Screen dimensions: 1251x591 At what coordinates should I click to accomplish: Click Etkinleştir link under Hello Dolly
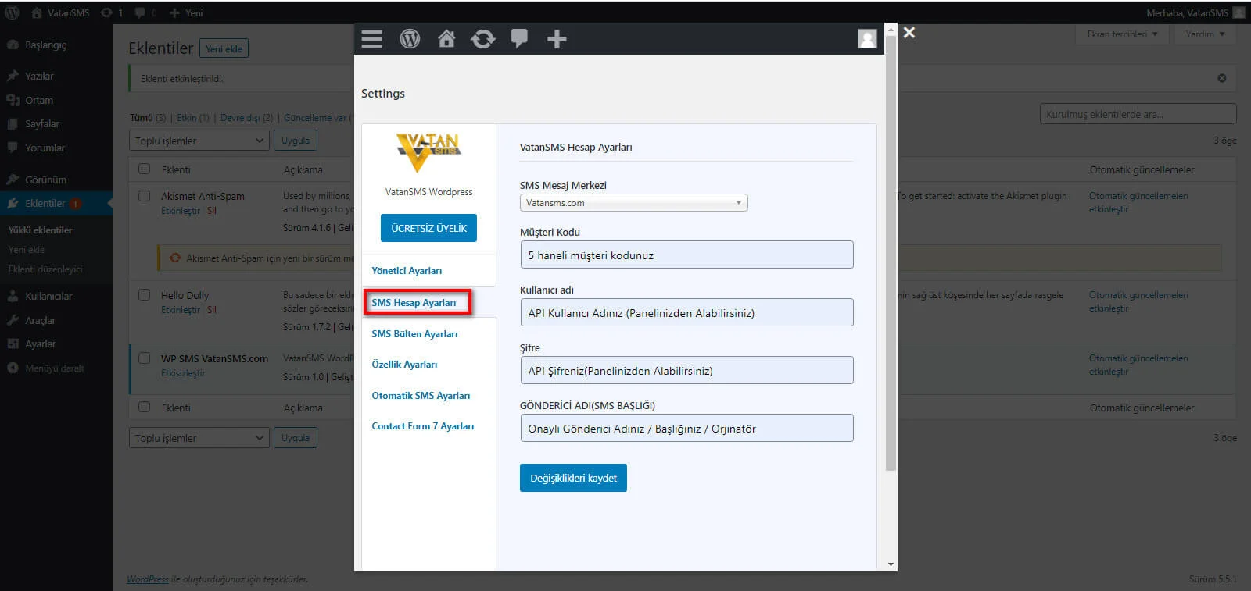click(181, 310)
